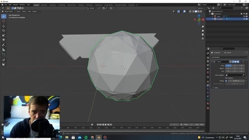Select the Rotate tool
The image size is (249, 140).
pos(4,31)
